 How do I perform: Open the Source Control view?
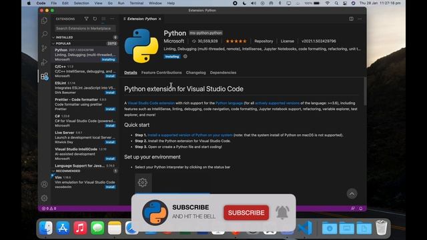pyautogui.click(x=44, y=48)
